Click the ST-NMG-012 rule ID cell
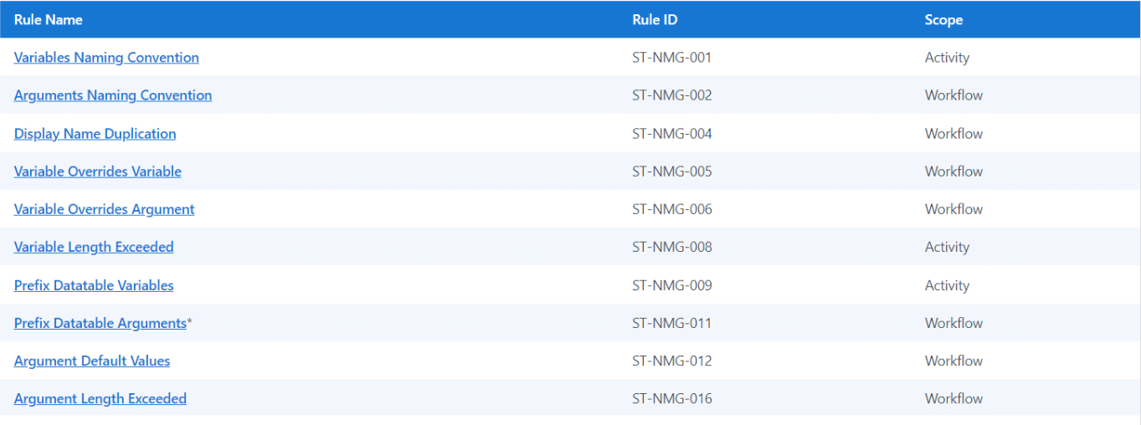Image resolution: width=1141 pixels, height=425 pixels. pyautogui.click(x=671, y=361)
